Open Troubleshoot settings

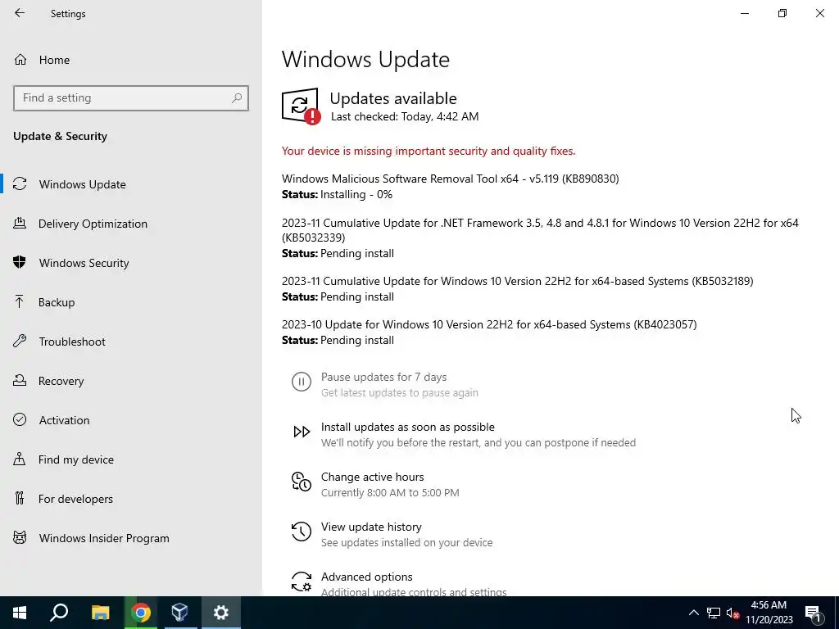click(x=131, y=342)
